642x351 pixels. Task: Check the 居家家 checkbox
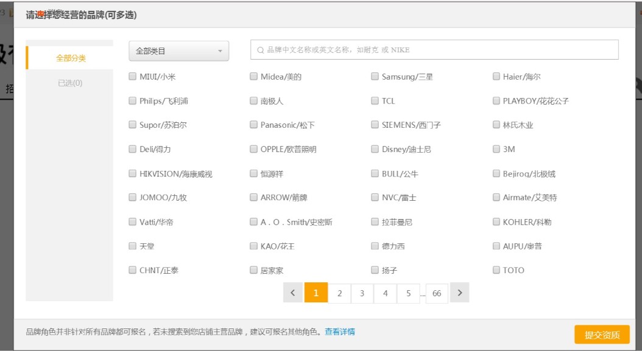tap(253, 270)
